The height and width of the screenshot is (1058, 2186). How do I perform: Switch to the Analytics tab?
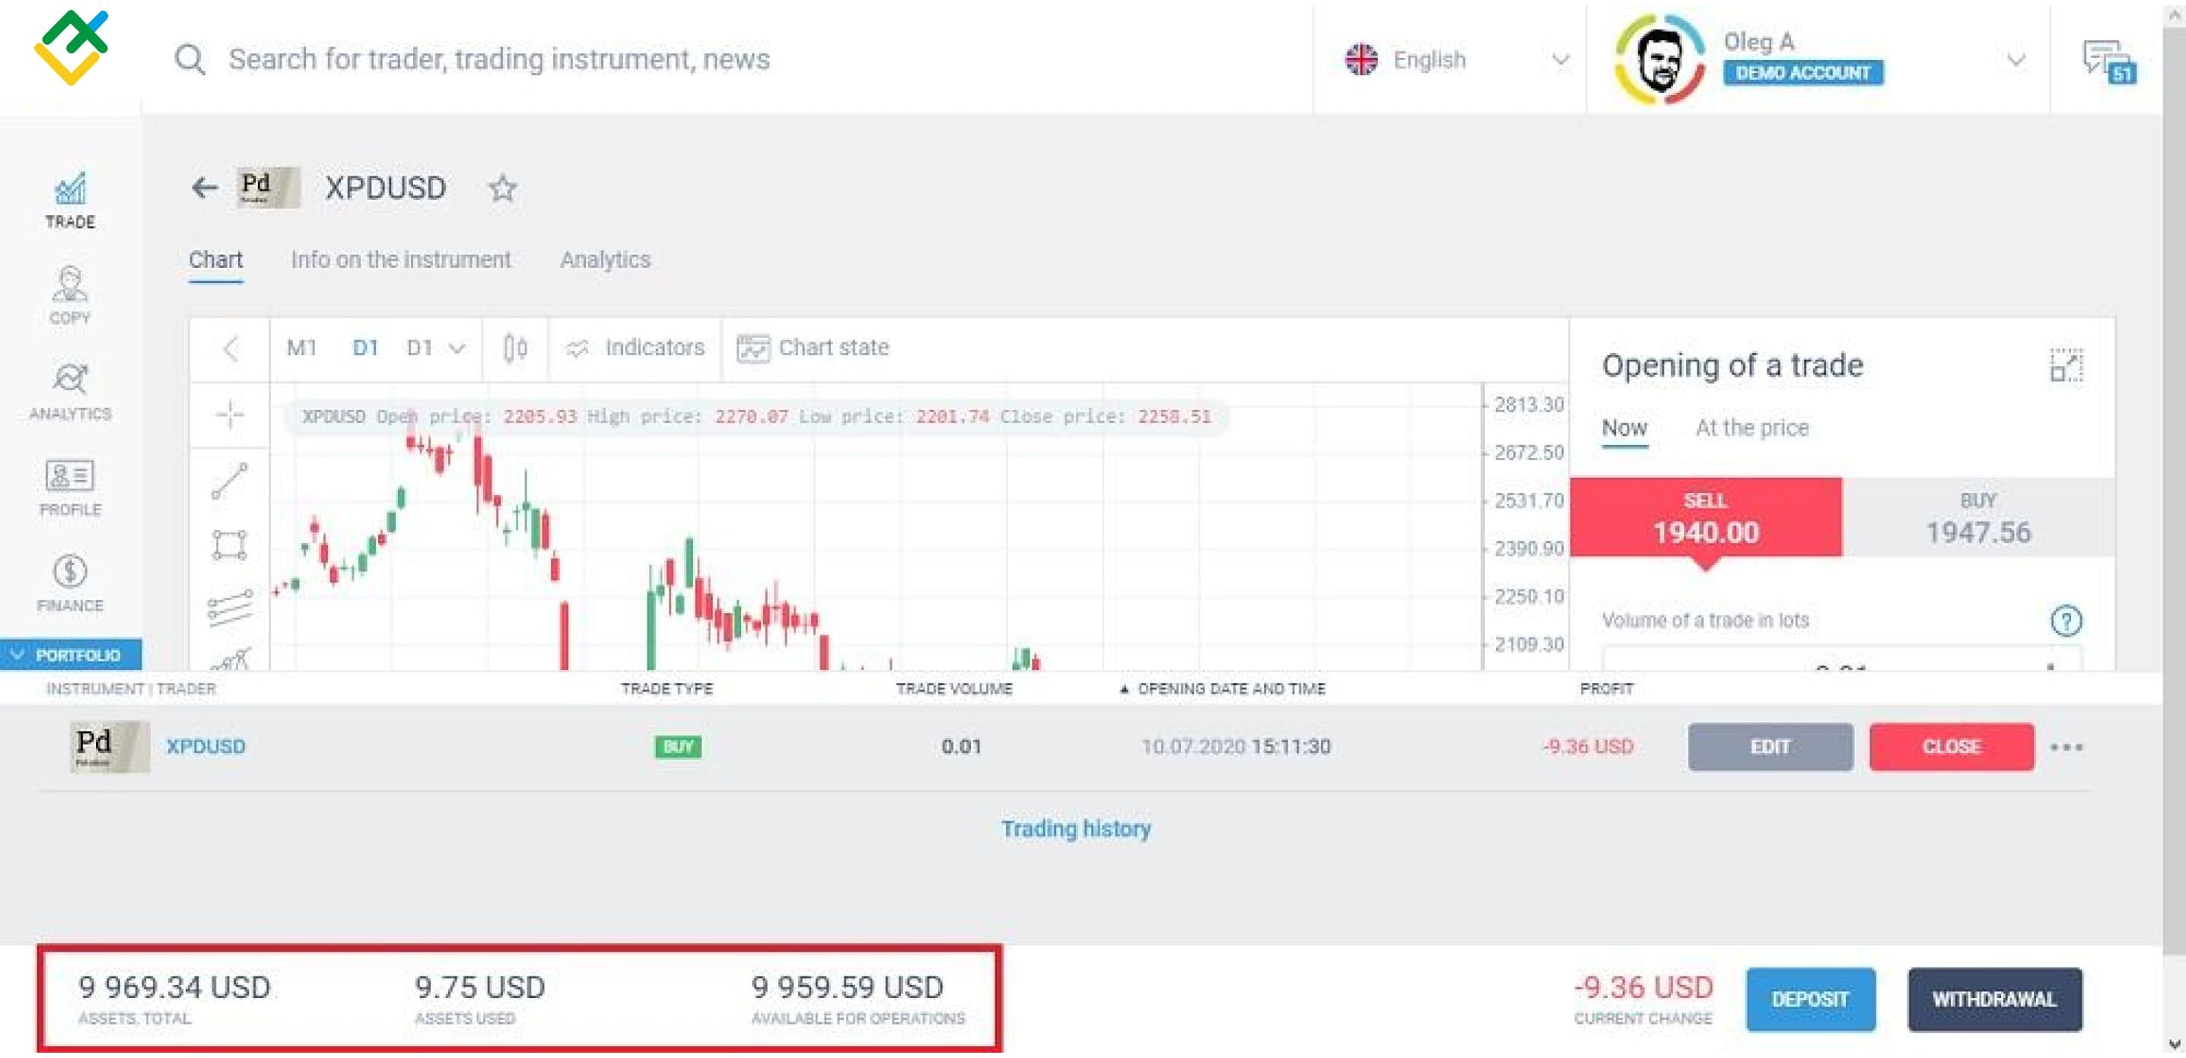pyautogui.click(x=605, y=259)
